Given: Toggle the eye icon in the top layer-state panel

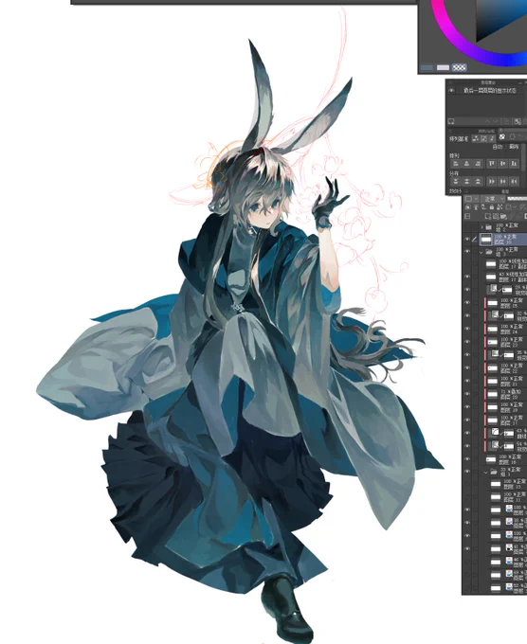Looking at the screenshot, I should 452,90.
